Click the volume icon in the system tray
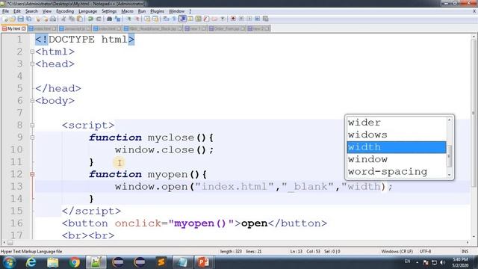The width and height of the screenshot is (478, 269). click(442, 262)
